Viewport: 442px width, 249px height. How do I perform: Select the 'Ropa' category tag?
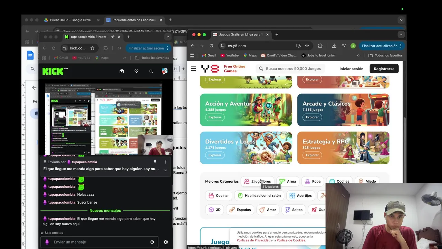[x=313, y=181]
